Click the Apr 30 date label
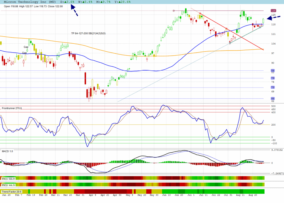This screenshot has height=203, width=284. pos(117,195)
